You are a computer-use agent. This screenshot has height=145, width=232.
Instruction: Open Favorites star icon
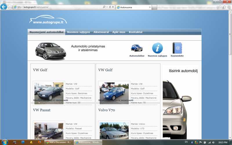click(x=224, y=7)
